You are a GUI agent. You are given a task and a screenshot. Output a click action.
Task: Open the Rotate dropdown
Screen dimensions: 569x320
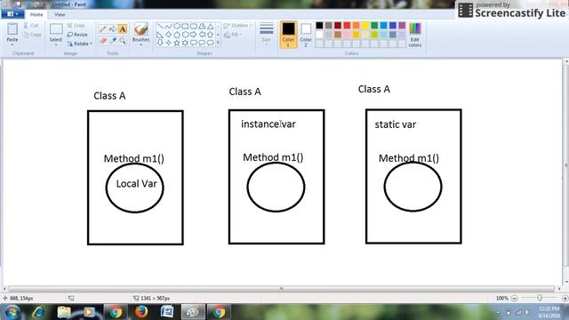click(x=79, y=44)
